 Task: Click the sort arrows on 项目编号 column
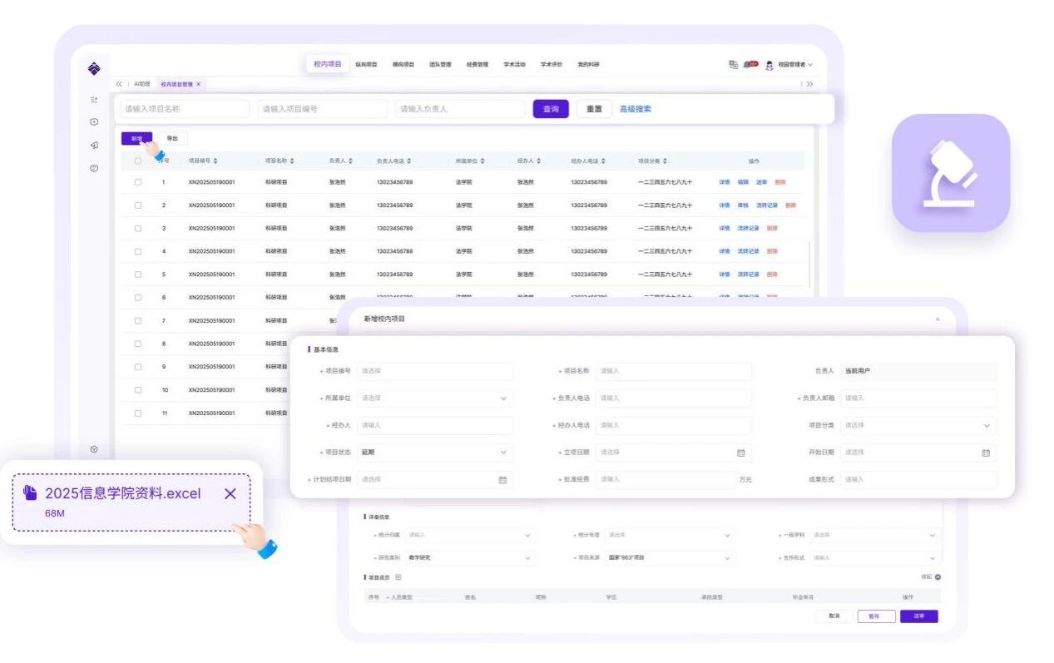coord(215,161)
